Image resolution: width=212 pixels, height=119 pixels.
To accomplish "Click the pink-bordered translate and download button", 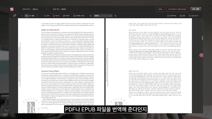I will coord(177,9).
